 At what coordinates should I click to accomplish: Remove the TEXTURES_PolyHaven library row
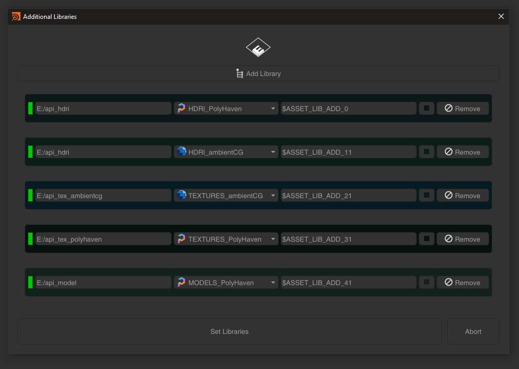tap(462, 239)
